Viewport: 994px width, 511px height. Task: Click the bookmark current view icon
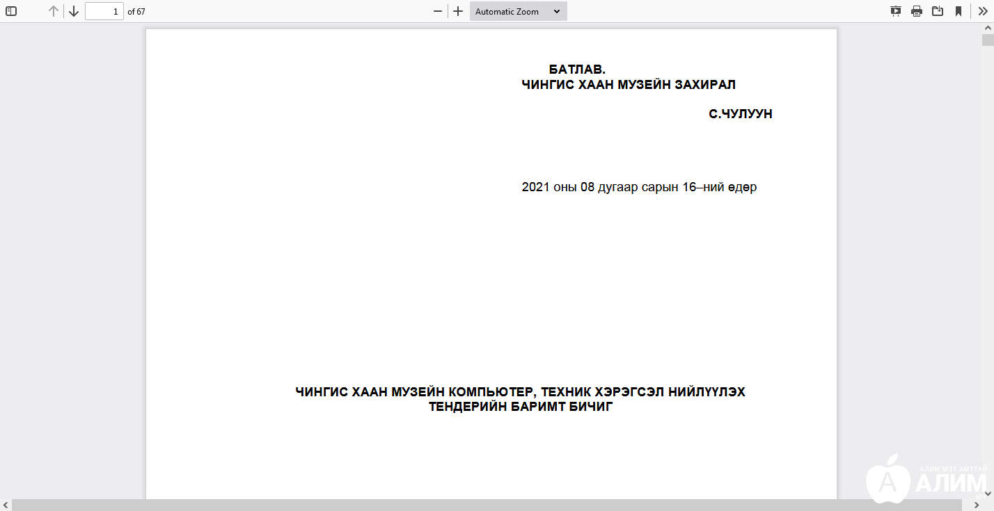(958, 11)
